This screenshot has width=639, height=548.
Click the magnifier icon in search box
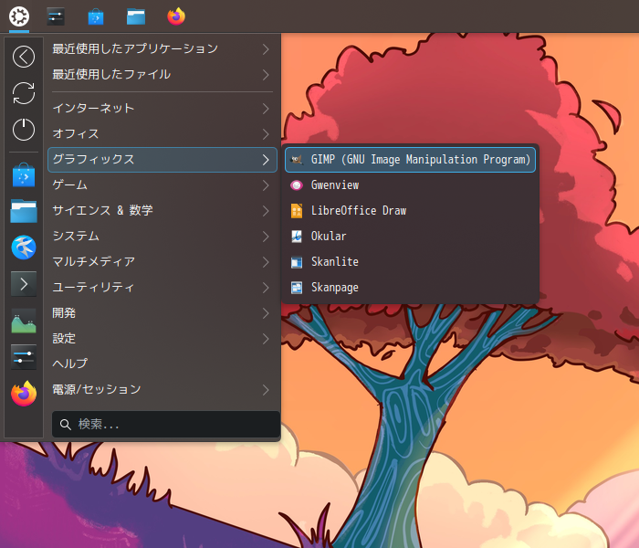(x=65, y=425)
